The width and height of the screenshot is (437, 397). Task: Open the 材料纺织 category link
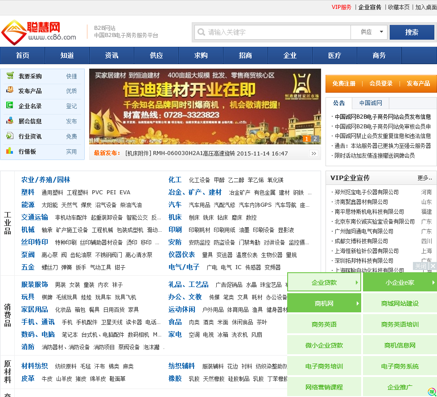pos(35,366)
